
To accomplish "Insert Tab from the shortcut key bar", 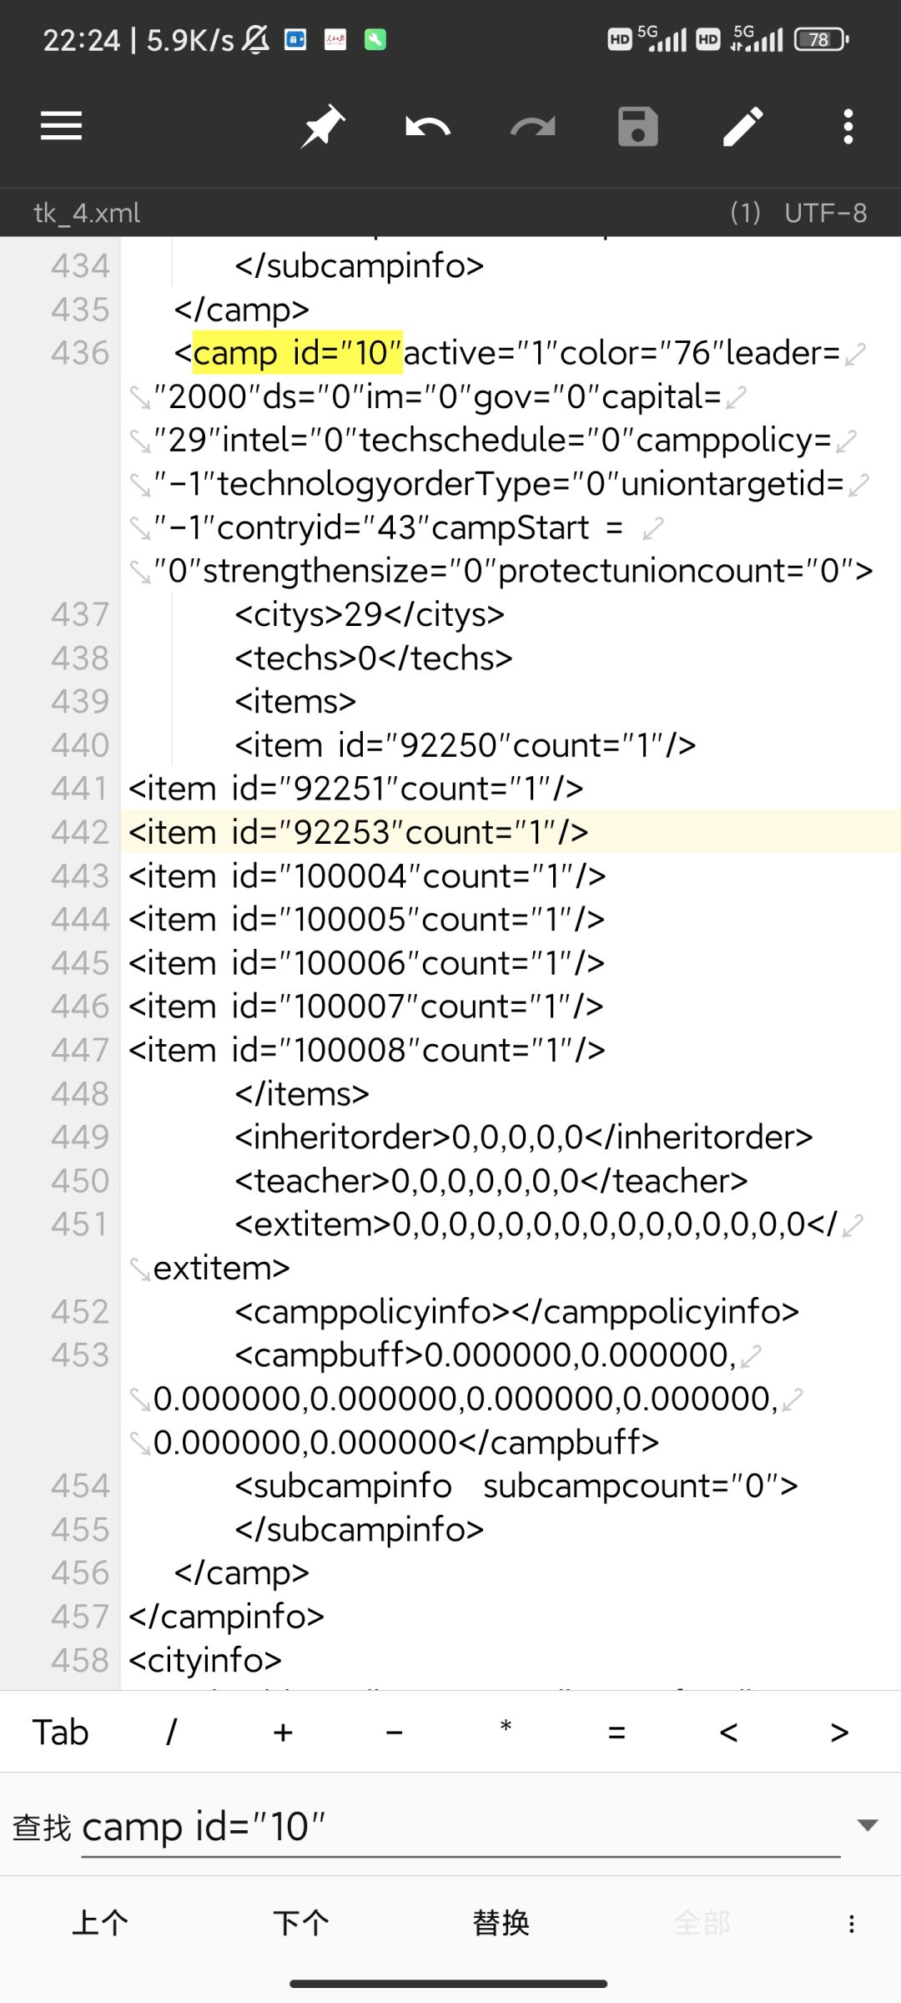I will tap(60, 1733).
